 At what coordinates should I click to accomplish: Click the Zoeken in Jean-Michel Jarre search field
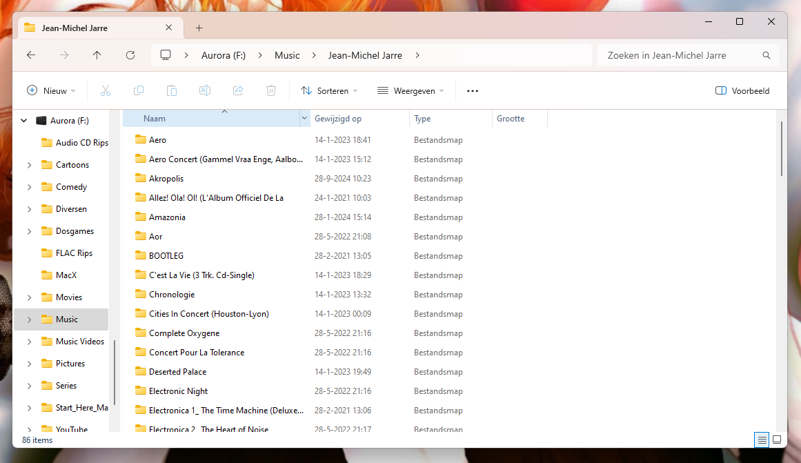pos(688,55)
